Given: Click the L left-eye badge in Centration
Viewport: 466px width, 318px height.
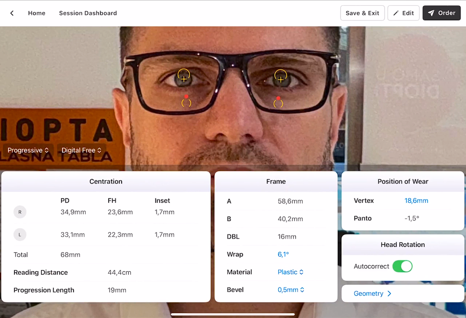Looking at the screenshot, I should point(20,235).
